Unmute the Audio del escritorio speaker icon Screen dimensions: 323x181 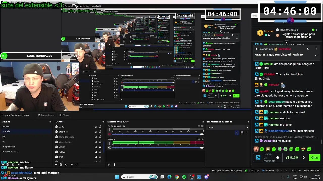tap(110, 134)
